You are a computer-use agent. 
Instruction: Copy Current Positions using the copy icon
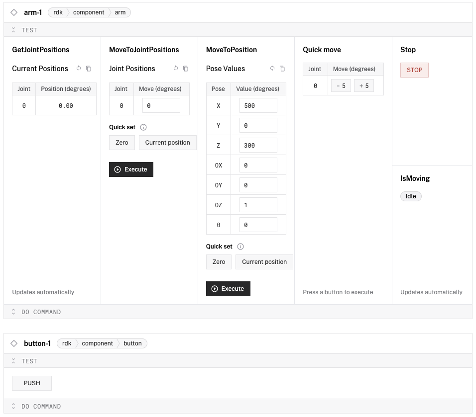coord(89,69)
